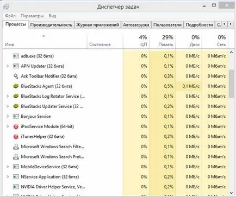Expand BlueStacks Updater Service group
The height and width of the screenshot is (197, 236).
click(8, 106)
